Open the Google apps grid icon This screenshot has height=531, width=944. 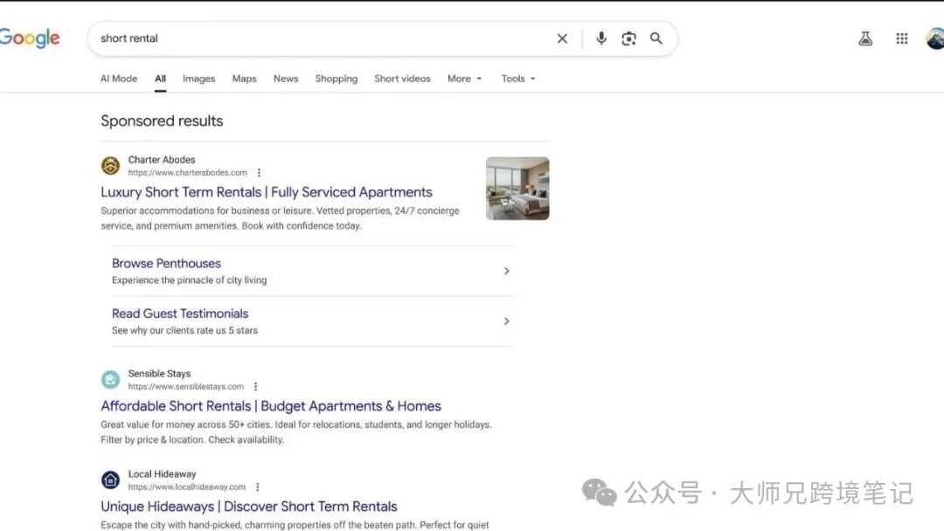coord(902,38)
